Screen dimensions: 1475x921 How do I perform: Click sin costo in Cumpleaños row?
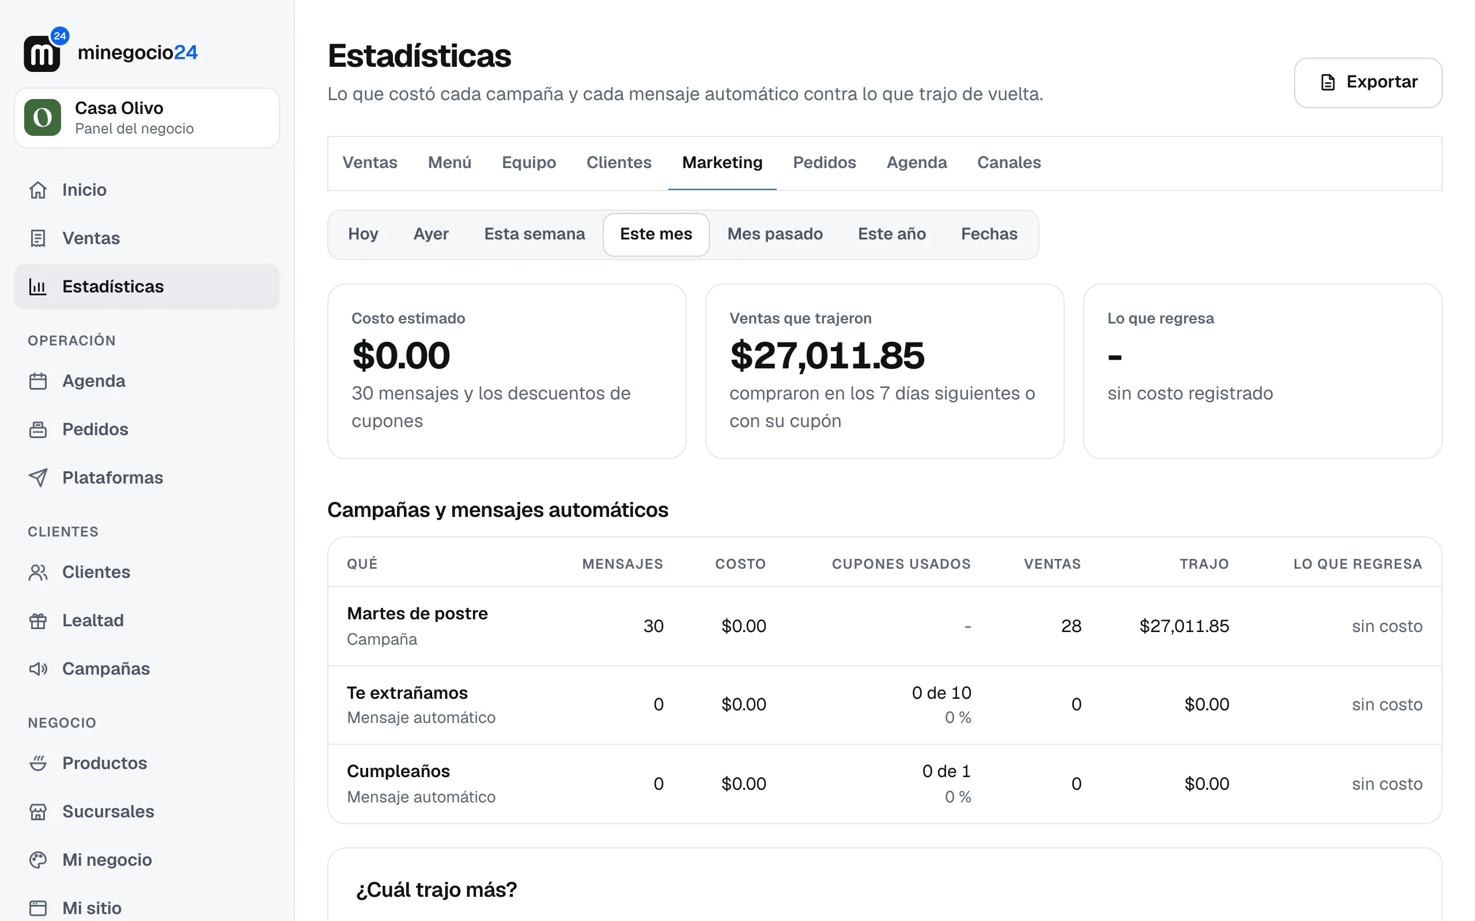1387,784
